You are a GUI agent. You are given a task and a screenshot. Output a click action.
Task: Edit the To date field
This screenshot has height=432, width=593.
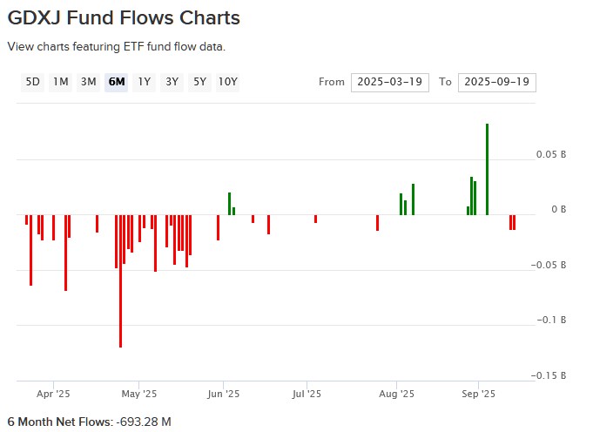click(x=496, y=82)
